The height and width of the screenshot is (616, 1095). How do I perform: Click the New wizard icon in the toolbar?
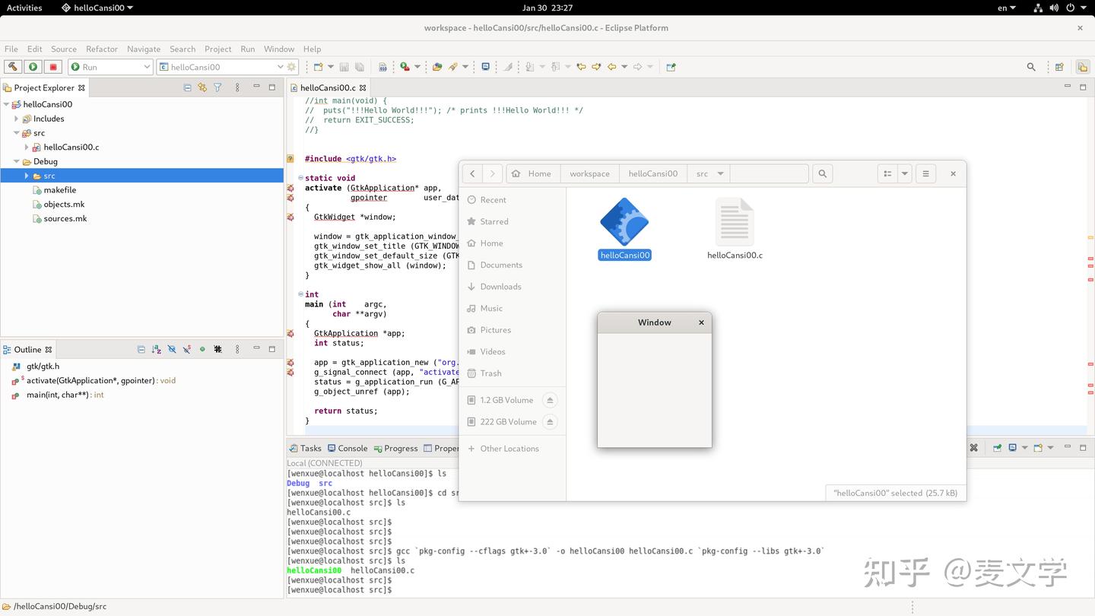[x=319, y=67]
